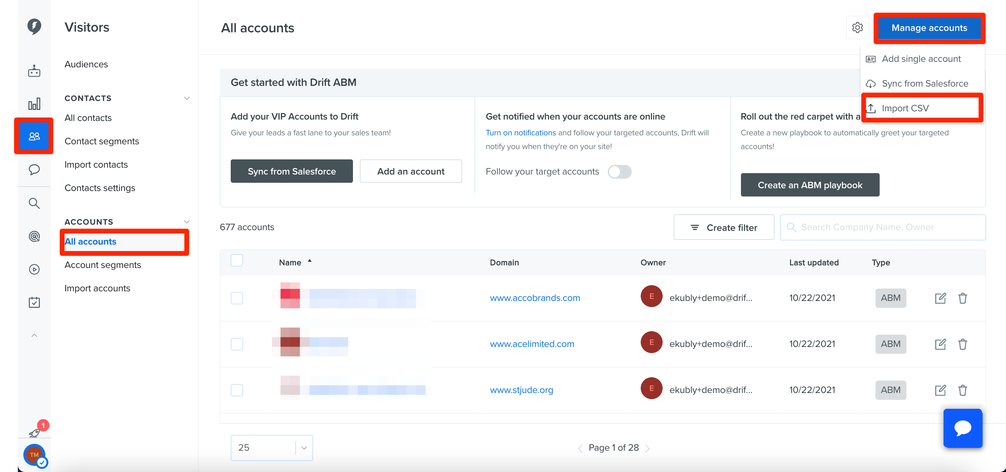Open the bar chart reports icon
Screen dimensions: 1006x472
(x=34, y=104)
